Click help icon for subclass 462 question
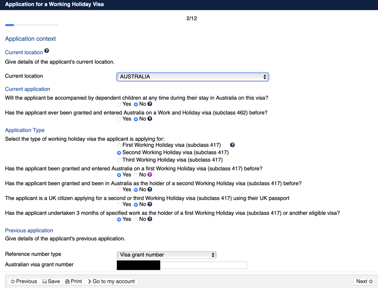 [150, 119]
